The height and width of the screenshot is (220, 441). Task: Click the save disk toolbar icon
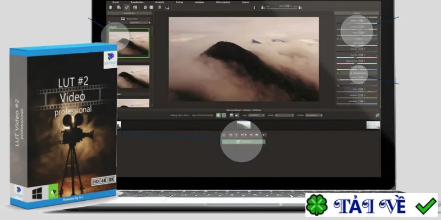146,7
